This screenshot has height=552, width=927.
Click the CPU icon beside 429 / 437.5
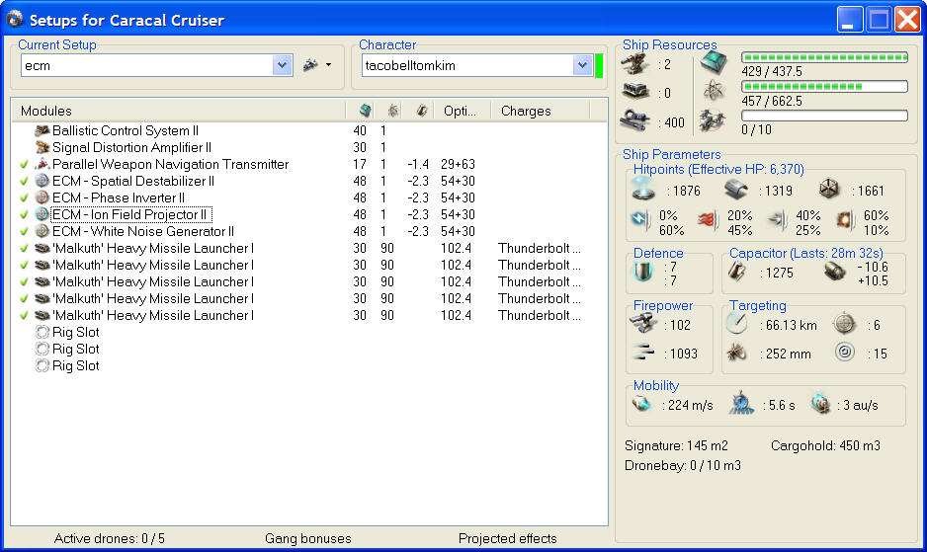point(714,62)
